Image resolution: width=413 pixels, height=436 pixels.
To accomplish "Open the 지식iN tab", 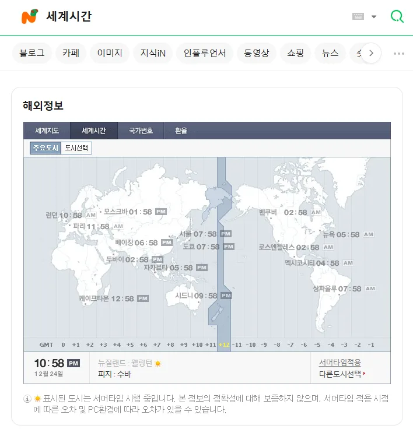I will 153,53.
